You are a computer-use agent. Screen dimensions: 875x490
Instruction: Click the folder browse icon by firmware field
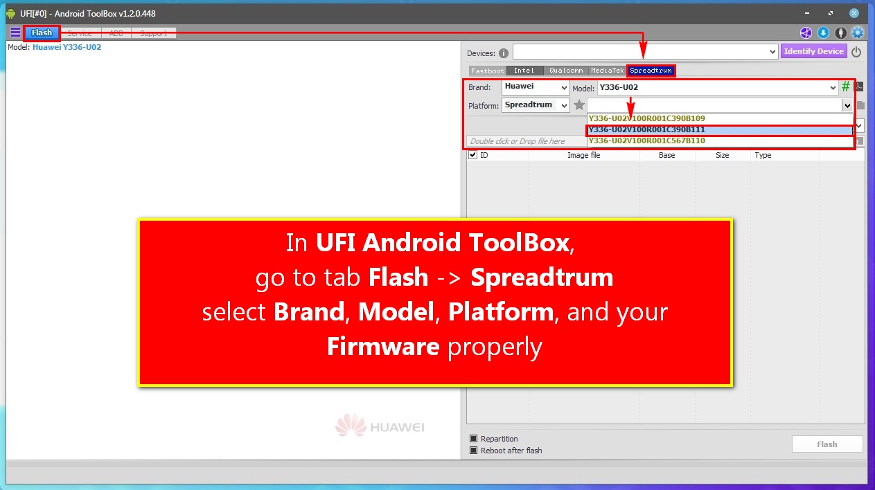[860, 105]
